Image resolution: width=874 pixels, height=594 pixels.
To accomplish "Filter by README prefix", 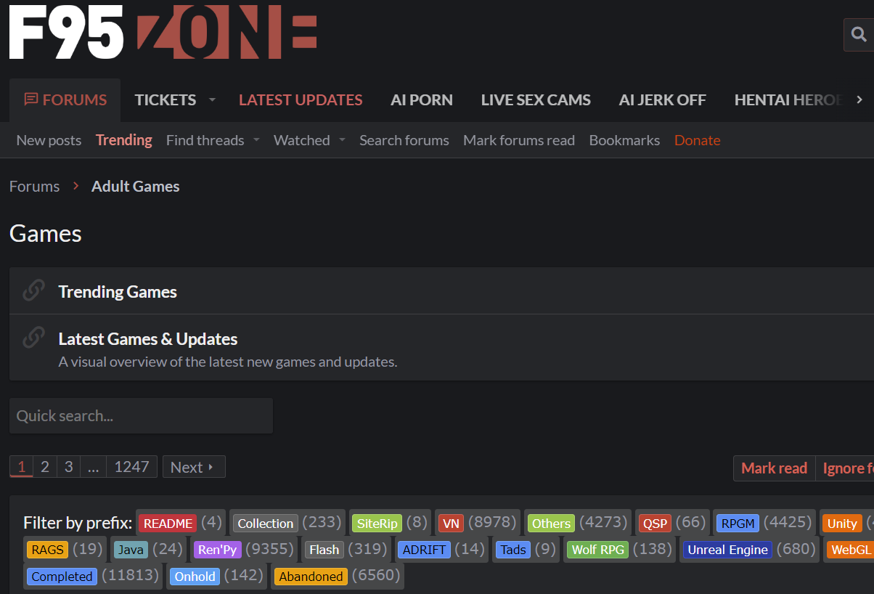I will [168, 523].
